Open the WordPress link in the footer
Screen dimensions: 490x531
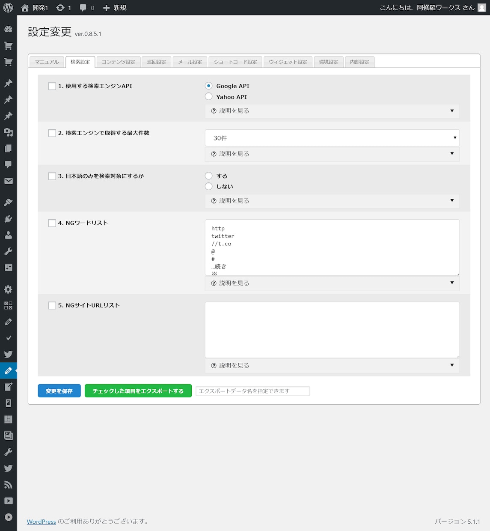pos(42,522)
